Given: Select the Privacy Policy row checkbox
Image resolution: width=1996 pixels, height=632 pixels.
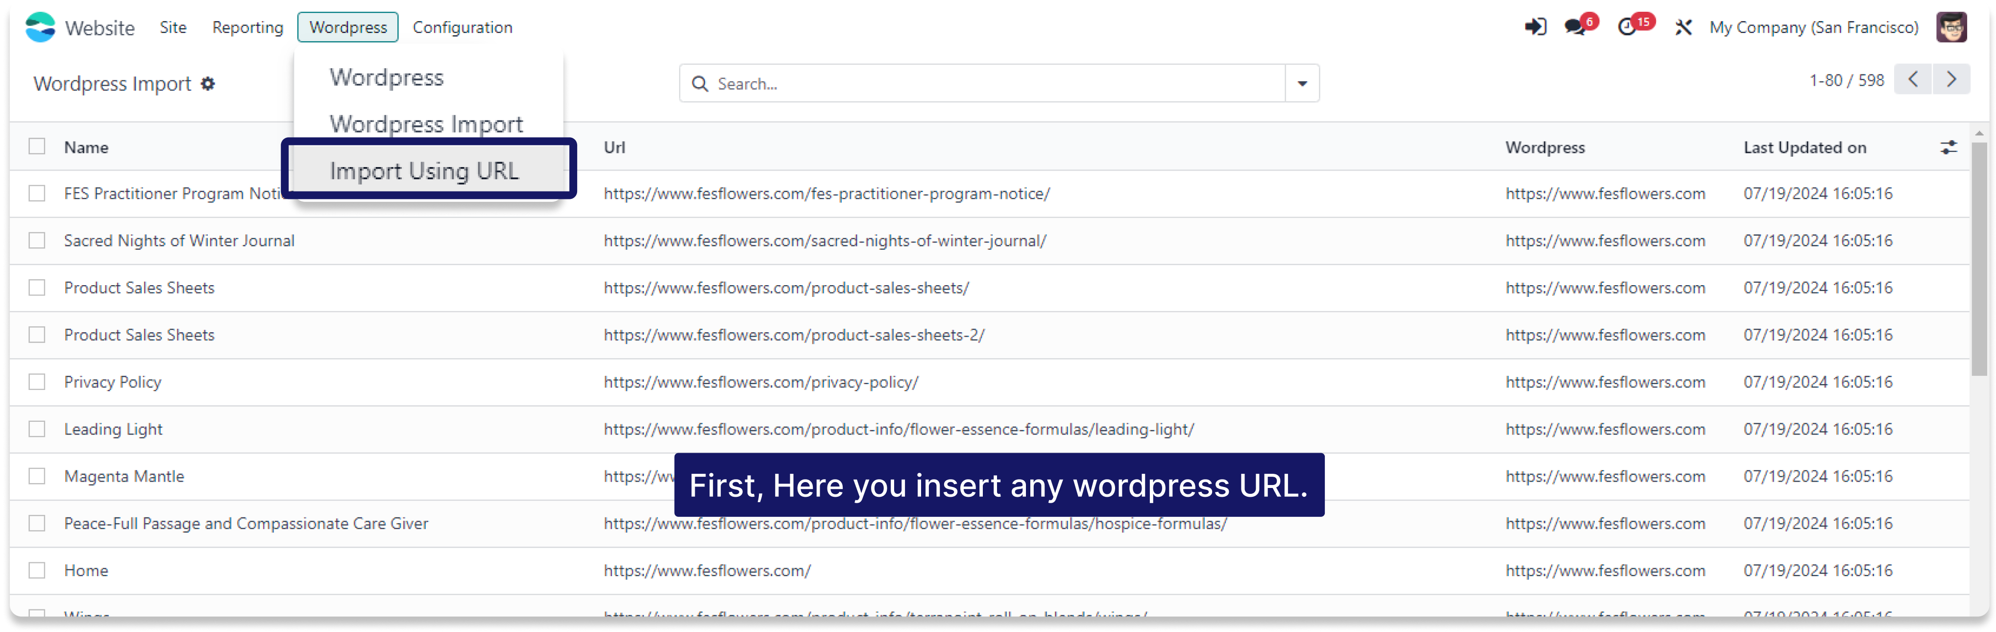Looking at the screenshot, I should (37, 383).
